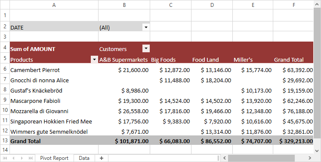Go to first sheet tab navigation arrow
321x162 pixels.
[x=5, y=158]
